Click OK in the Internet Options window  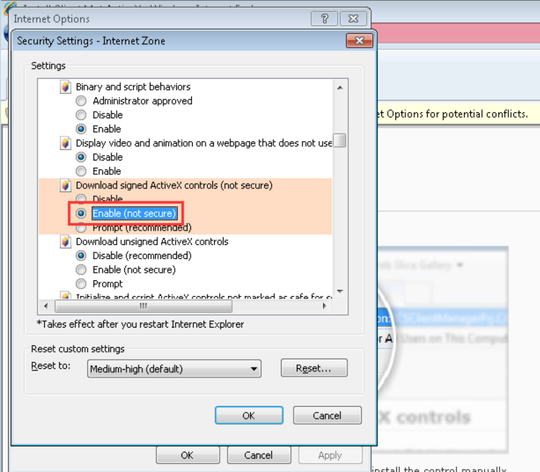[x=188, y=455]
